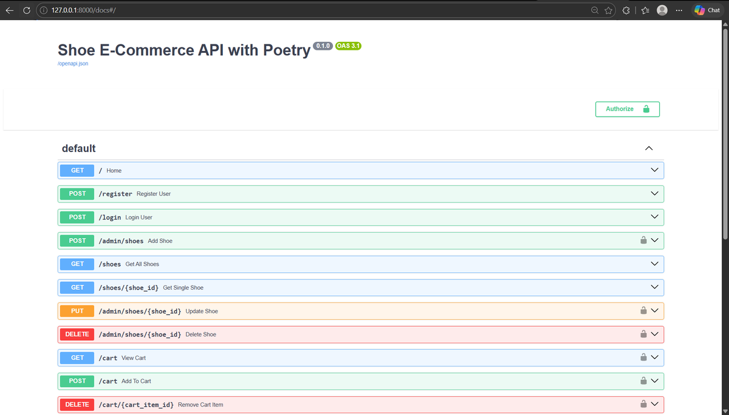Image resolution: width=729 pixels, height=415 pixels.
Task: Click the browser back arrow
Action: click(10, 10)
